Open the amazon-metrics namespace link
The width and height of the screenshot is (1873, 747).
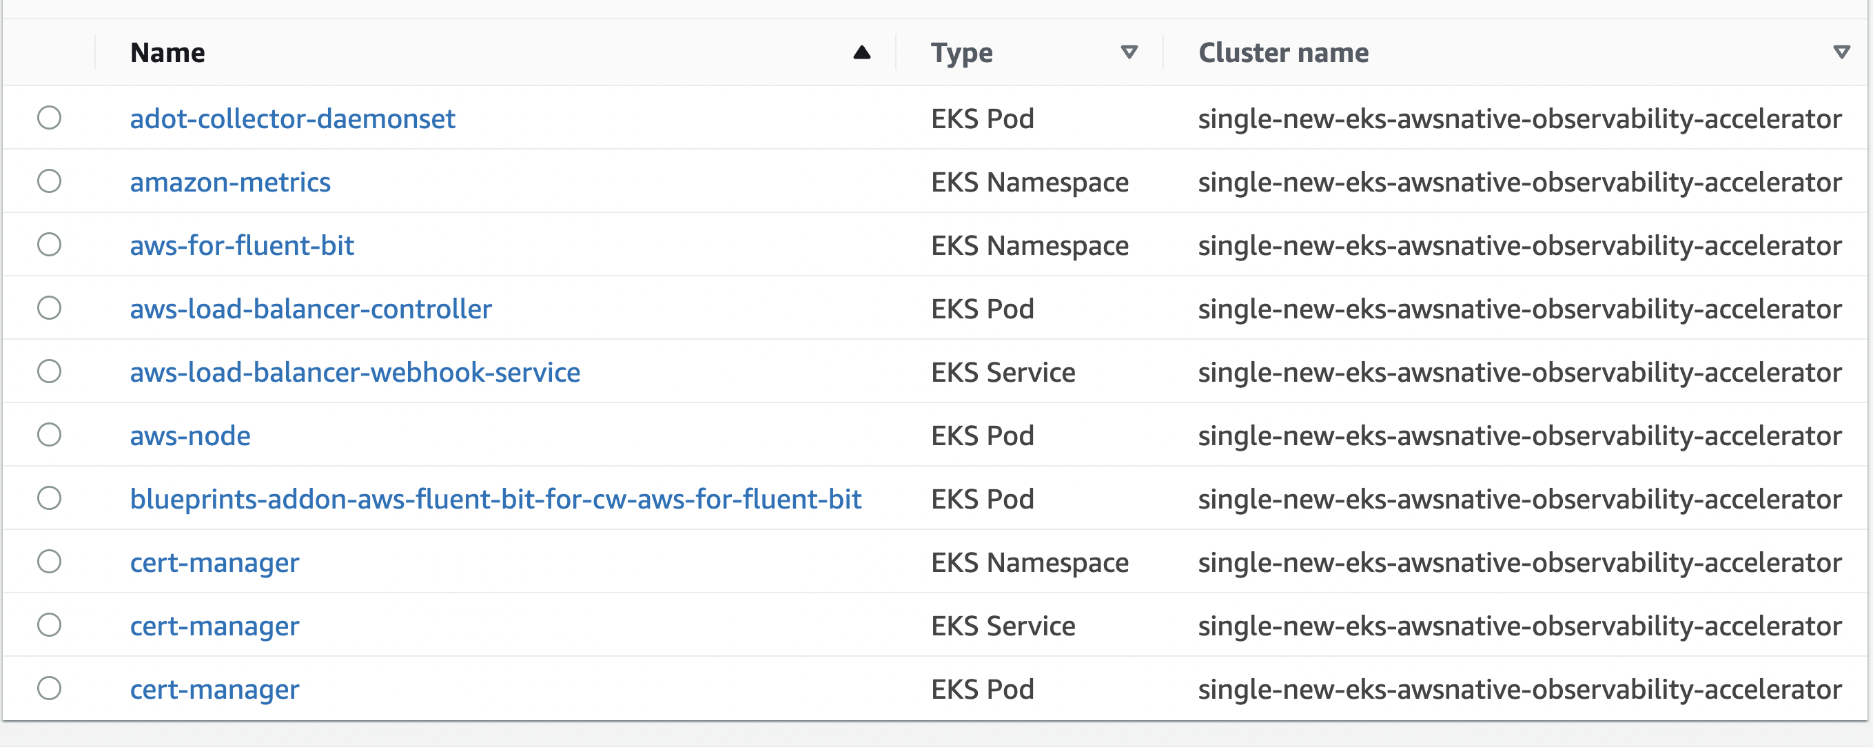229,182
